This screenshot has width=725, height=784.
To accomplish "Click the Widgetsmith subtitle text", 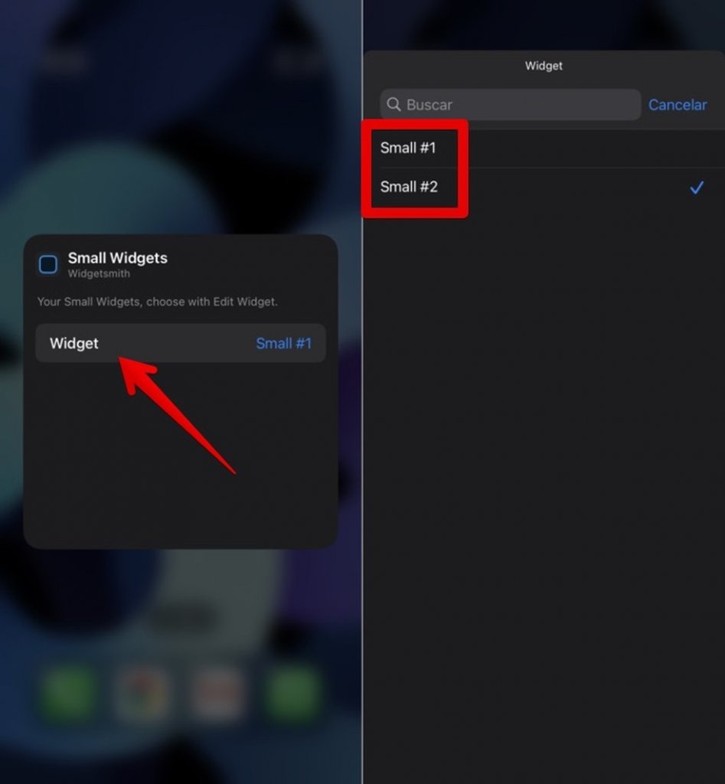I will (99, 273).
